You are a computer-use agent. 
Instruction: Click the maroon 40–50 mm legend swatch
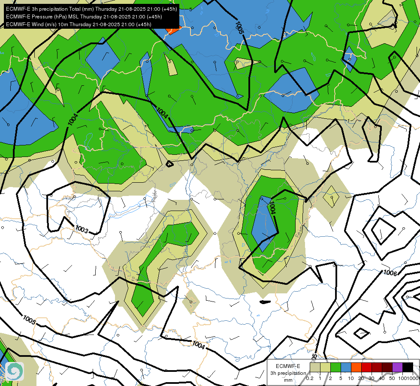pos(387,367)
